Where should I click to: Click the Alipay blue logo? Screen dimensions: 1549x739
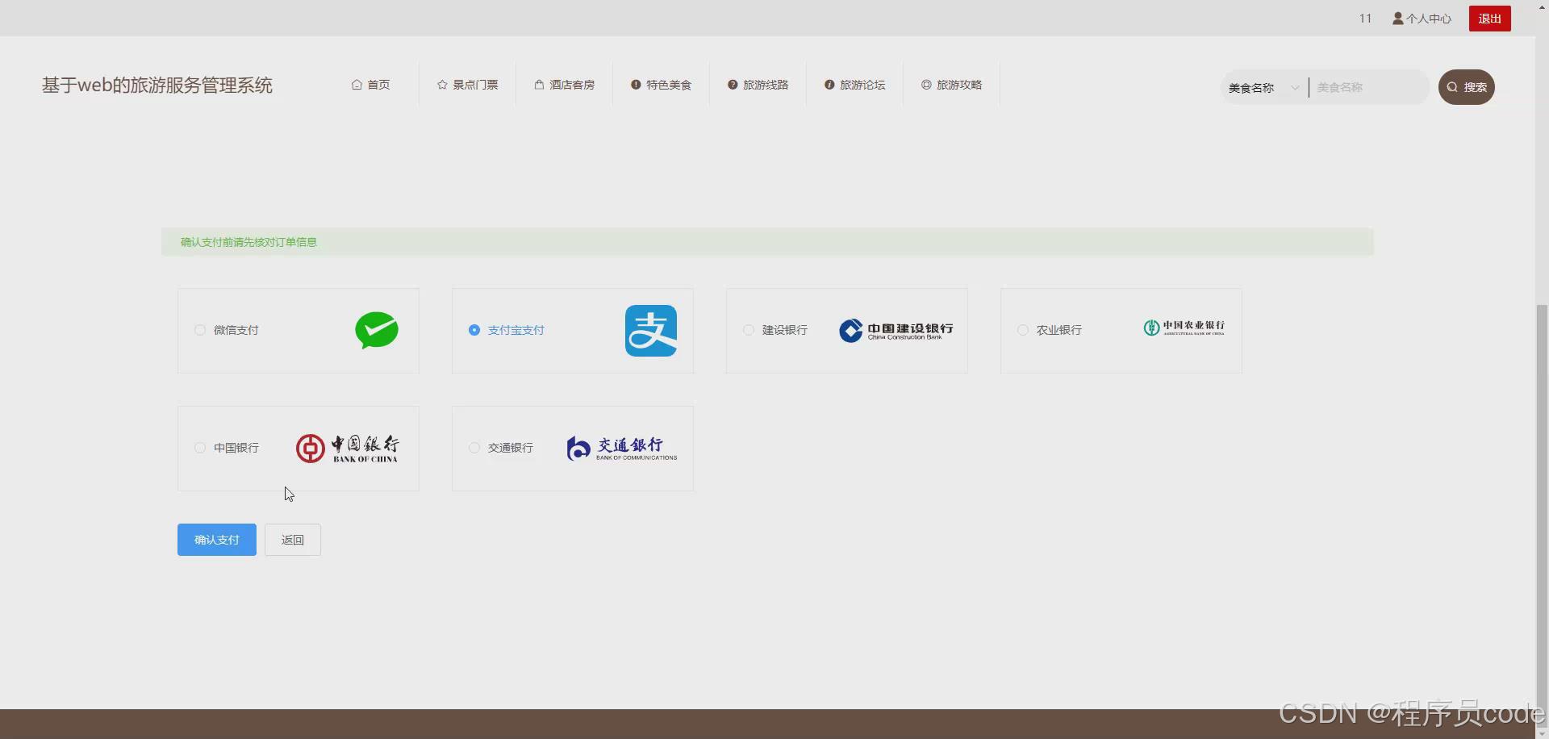651,331
